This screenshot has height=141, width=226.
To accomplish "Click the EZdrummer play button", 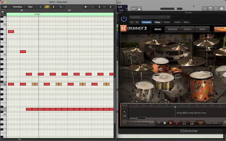I will (170, 123).
